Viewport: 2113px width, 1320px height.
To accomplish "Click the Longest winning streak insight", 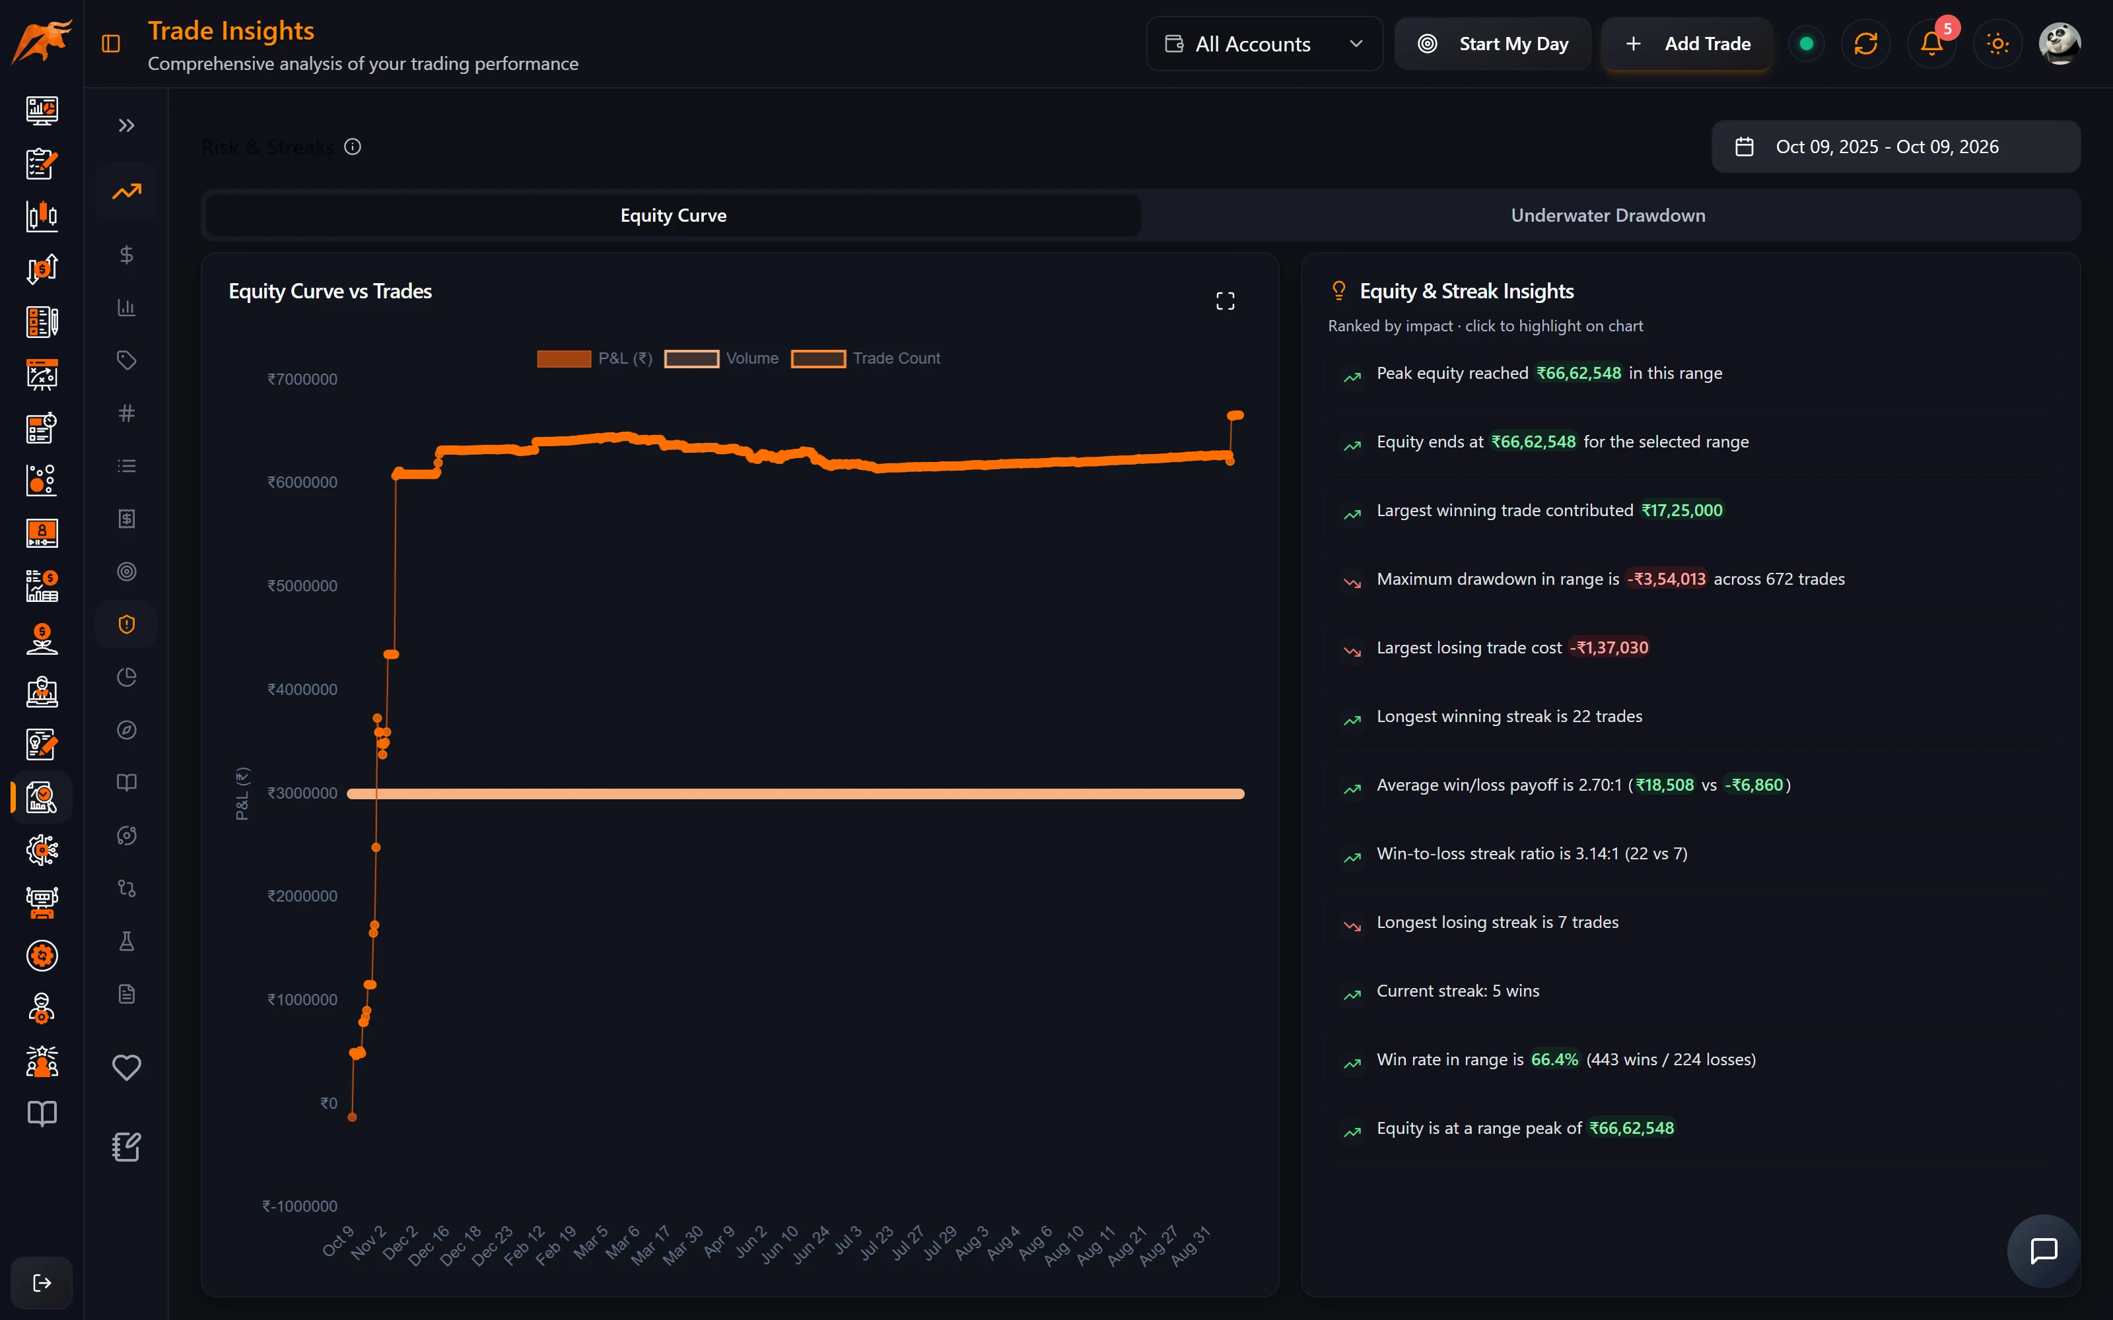I will [x=1690, y=717].
